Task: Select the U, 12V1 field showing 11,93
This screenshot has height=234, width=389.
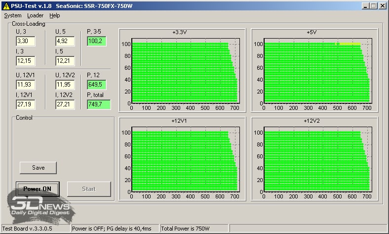Action: coord(26,85)
